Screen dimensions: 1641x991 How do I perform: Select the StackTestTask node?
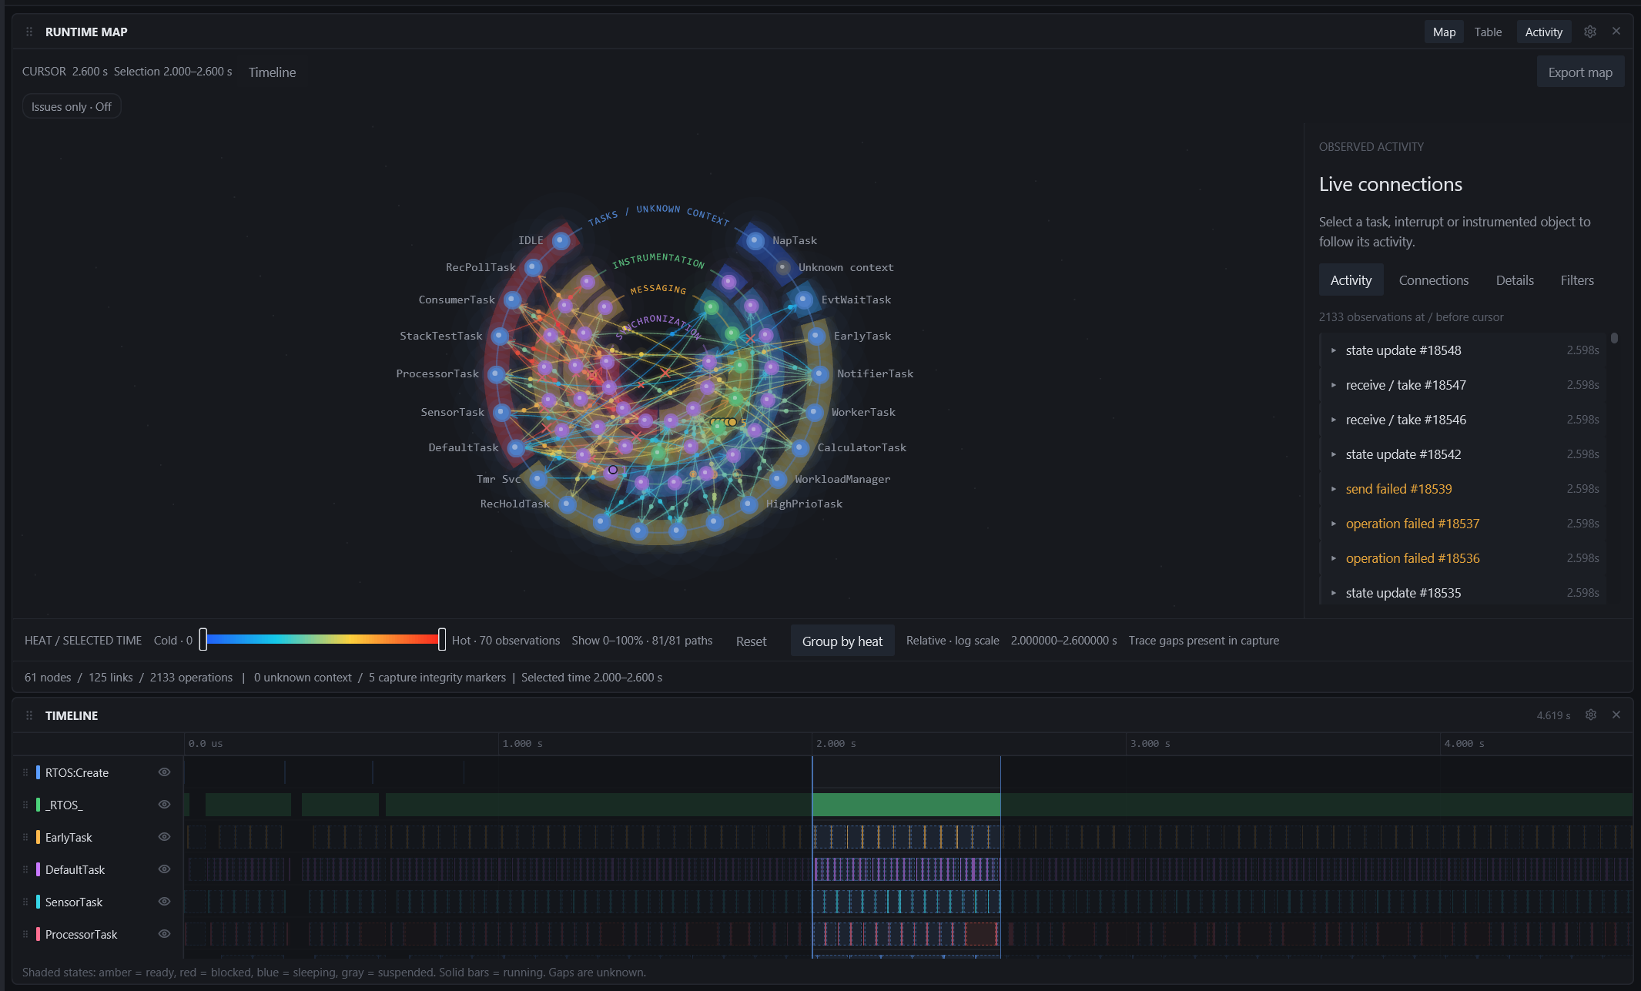coord(500,336)
